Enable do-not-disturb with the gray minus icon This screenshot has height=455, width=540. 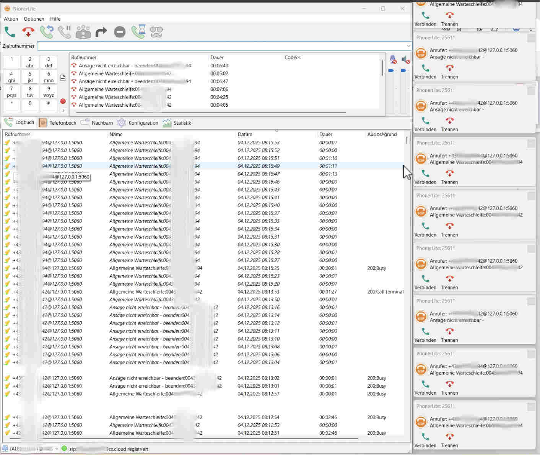(x=120, y=32)
